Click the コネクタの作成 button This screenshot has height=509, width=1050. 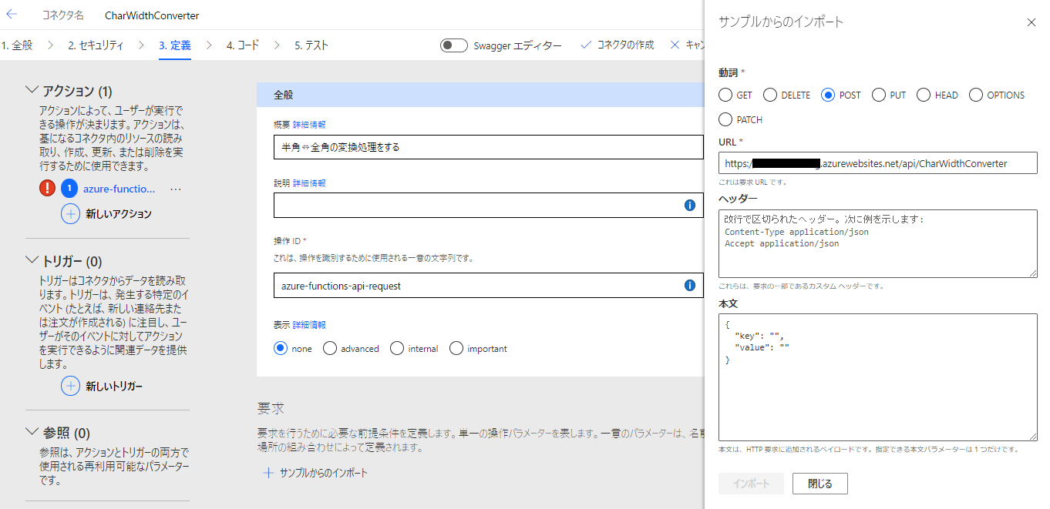(x=617, y=45)
